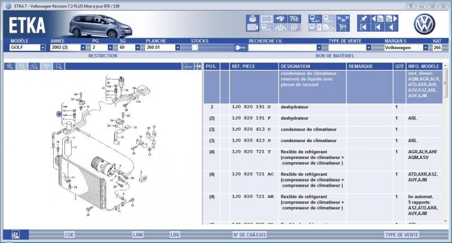Click the split arrows icon above the diagram
The width and height of the screenshot is (452, 243).
pos(198,67)
